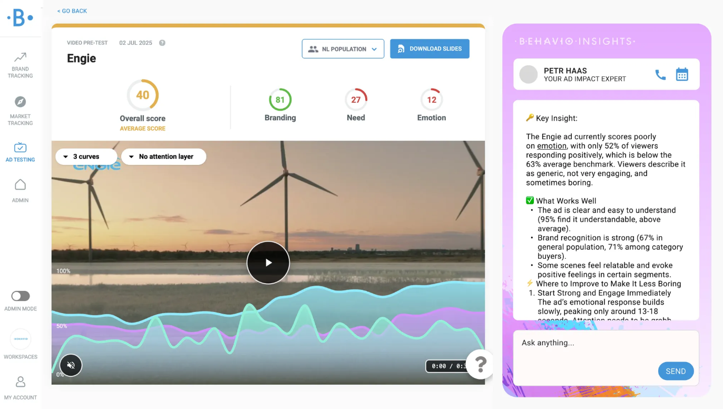This screenshot has width=723, height=409.
Task: Click the Behavio logo at top left
Action: click(x=20, y=17)
